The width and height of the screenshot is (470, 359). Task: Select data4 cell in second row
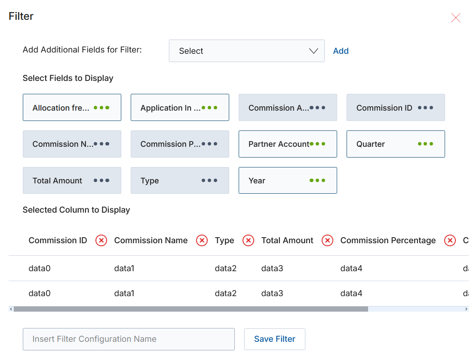tap(351, 293)
